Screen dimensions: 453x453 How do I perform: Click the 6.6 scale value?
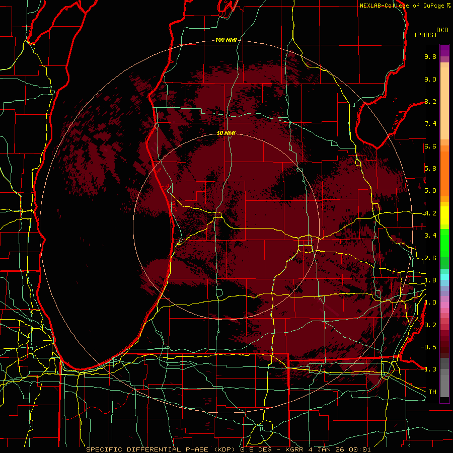pyautogui.click(x=430, y=146)
